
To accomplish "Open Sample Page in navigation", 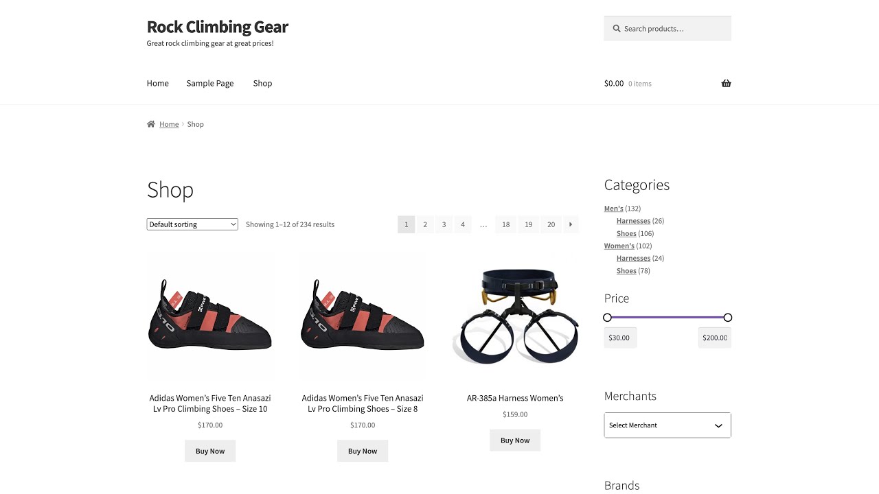I will click(x=210, y=83).
